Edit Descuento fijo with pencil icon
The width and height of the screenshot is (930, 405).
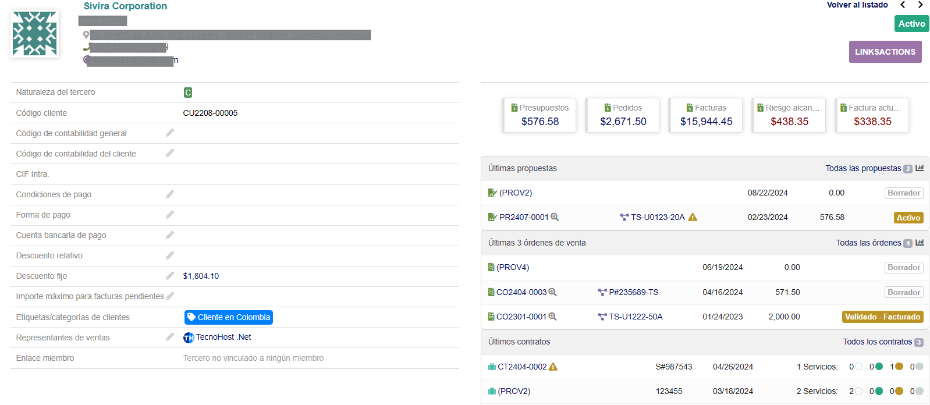(169, 276)
